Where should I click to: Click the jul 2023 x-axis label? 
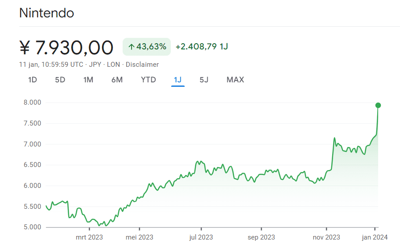tap(201, 237)
